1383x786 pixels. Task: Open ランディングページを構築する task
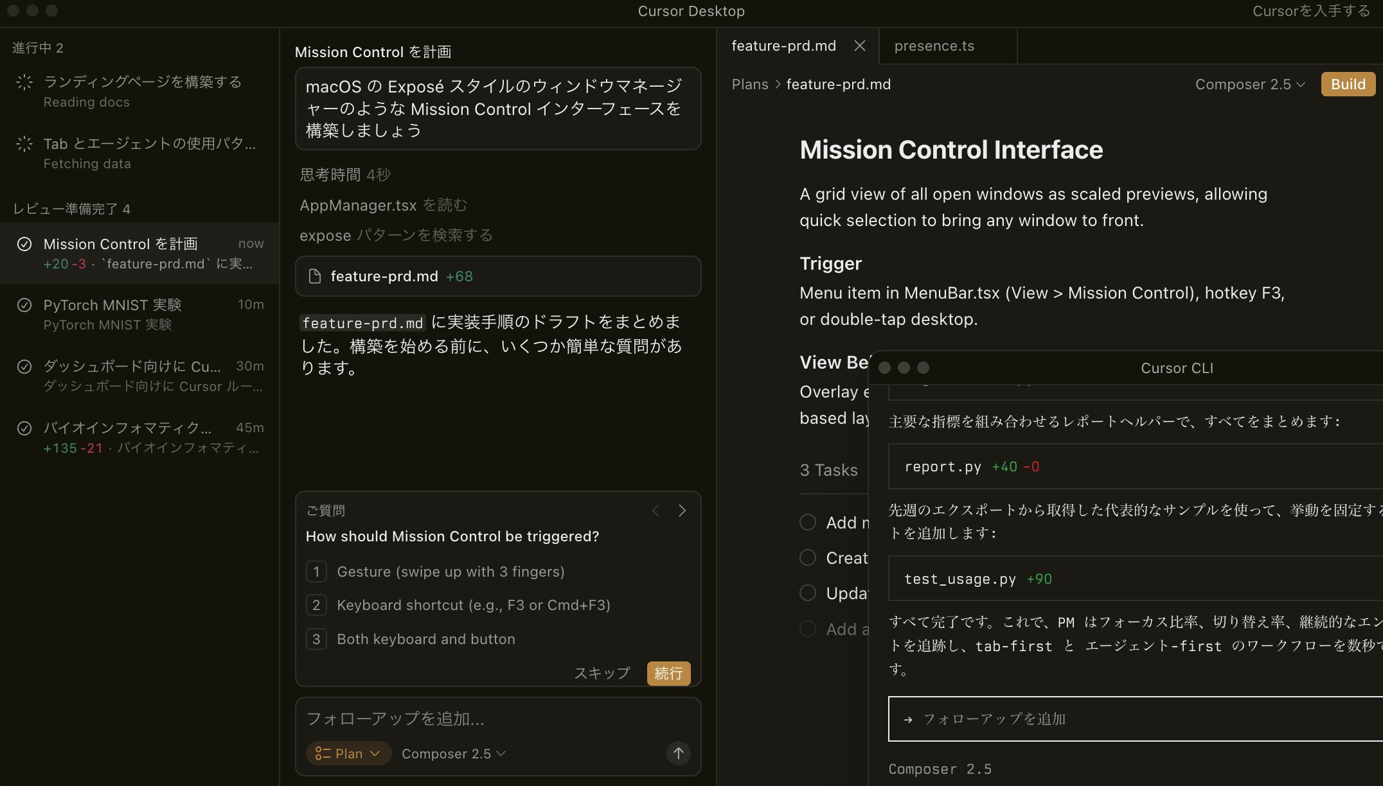coord(139,91)
